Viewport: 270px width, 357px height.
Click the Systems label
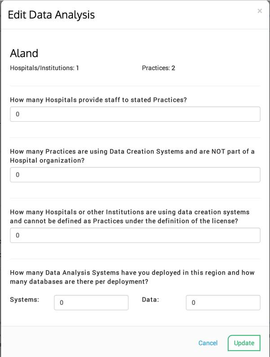25,300
